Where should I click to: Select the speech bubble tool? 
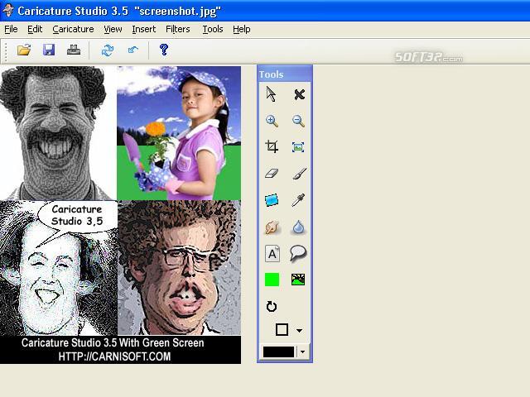[298, 253]
